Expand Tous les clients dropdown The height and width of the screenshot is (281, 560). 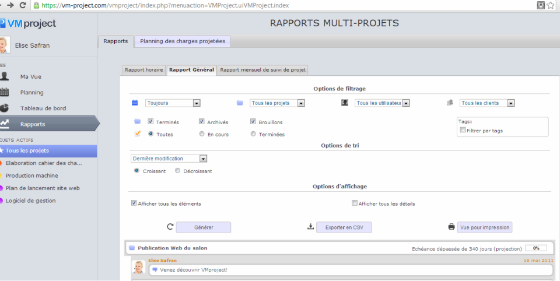click(487, 103)
